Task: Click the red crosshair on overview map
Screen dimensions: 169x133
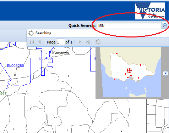Action: coord(129,70)
